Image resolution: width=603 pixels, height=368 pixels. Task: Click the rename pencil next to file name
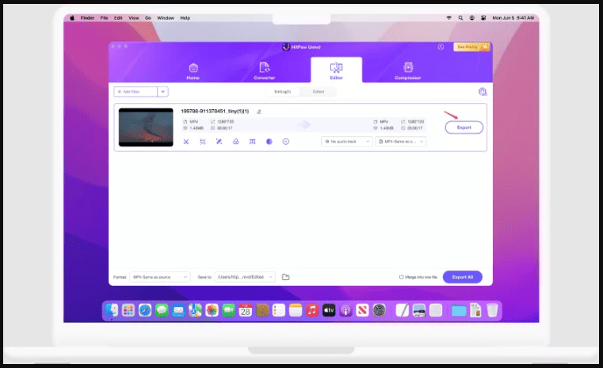coord(259,112)
